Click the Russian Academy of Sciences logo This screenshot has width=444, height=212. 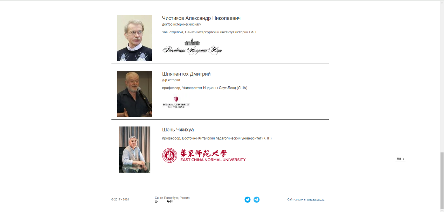pos(192,47)
